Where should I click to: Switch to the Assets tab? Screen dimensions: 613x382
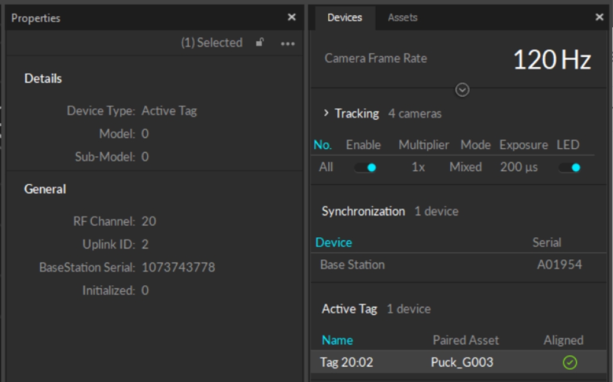pos(402,18)
